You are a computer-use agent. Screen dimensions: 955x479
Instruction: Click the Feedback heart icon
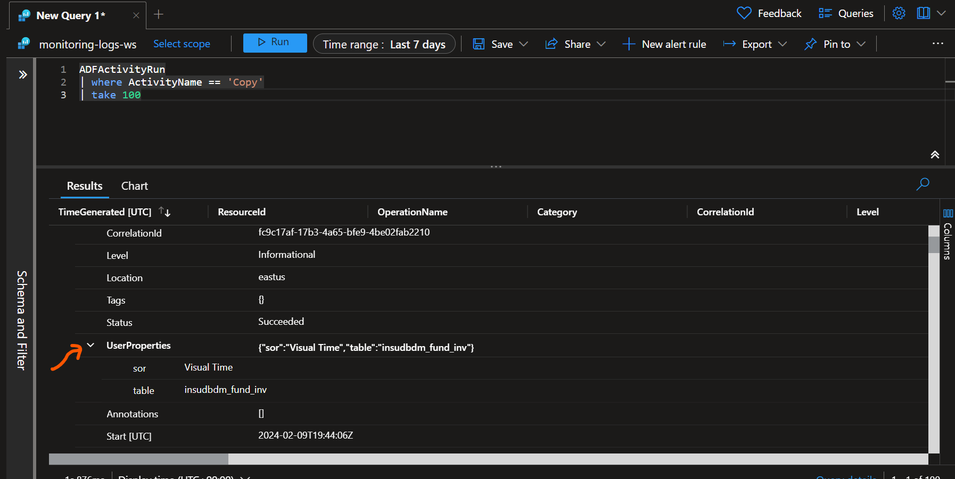point(743,13)
